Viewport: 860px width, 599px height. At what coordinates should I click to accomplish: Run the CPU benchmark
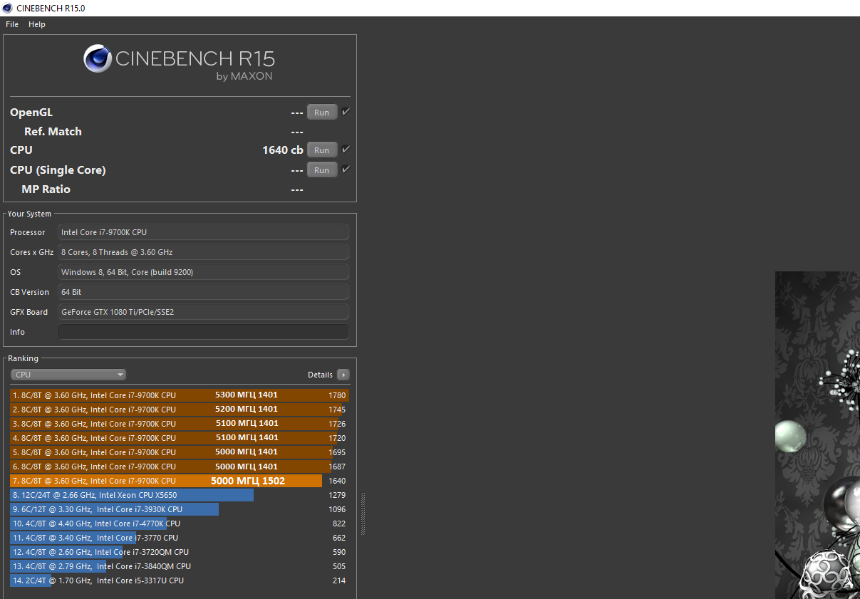click(x=322, y=150)
